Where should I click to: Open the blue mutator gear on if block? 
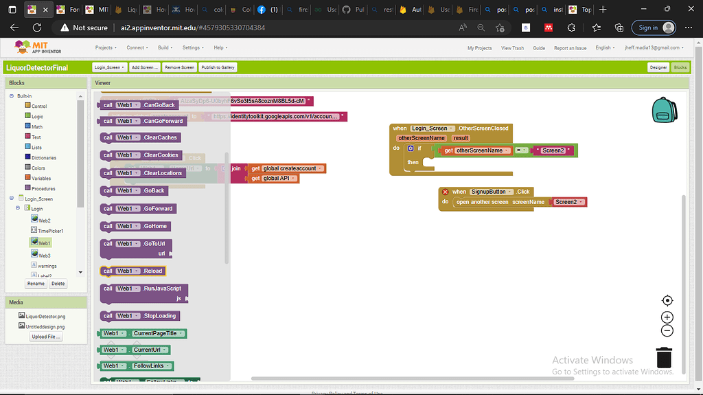coord(411,148)
